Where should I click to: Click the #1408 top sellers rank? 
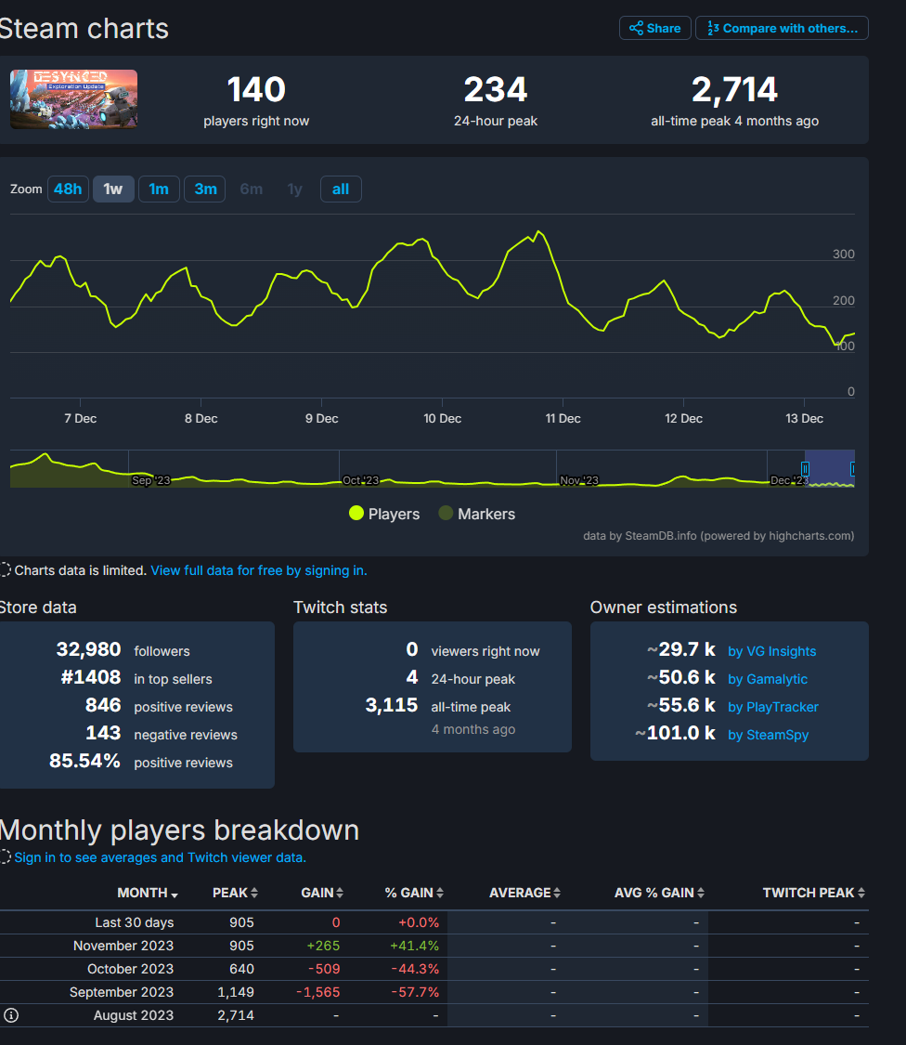pyautogui.click(x=91, y=677)
